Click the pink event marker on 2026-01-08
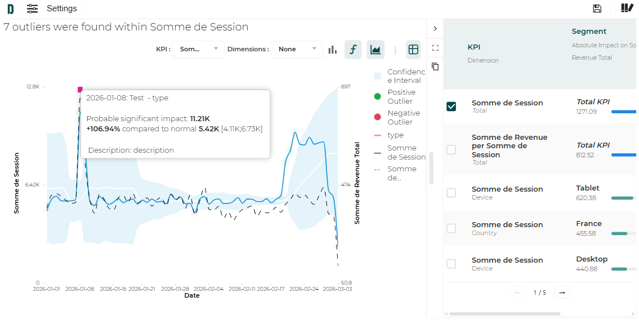The height and width of the screenshot is (323, 639). click(x=80, y=89)
